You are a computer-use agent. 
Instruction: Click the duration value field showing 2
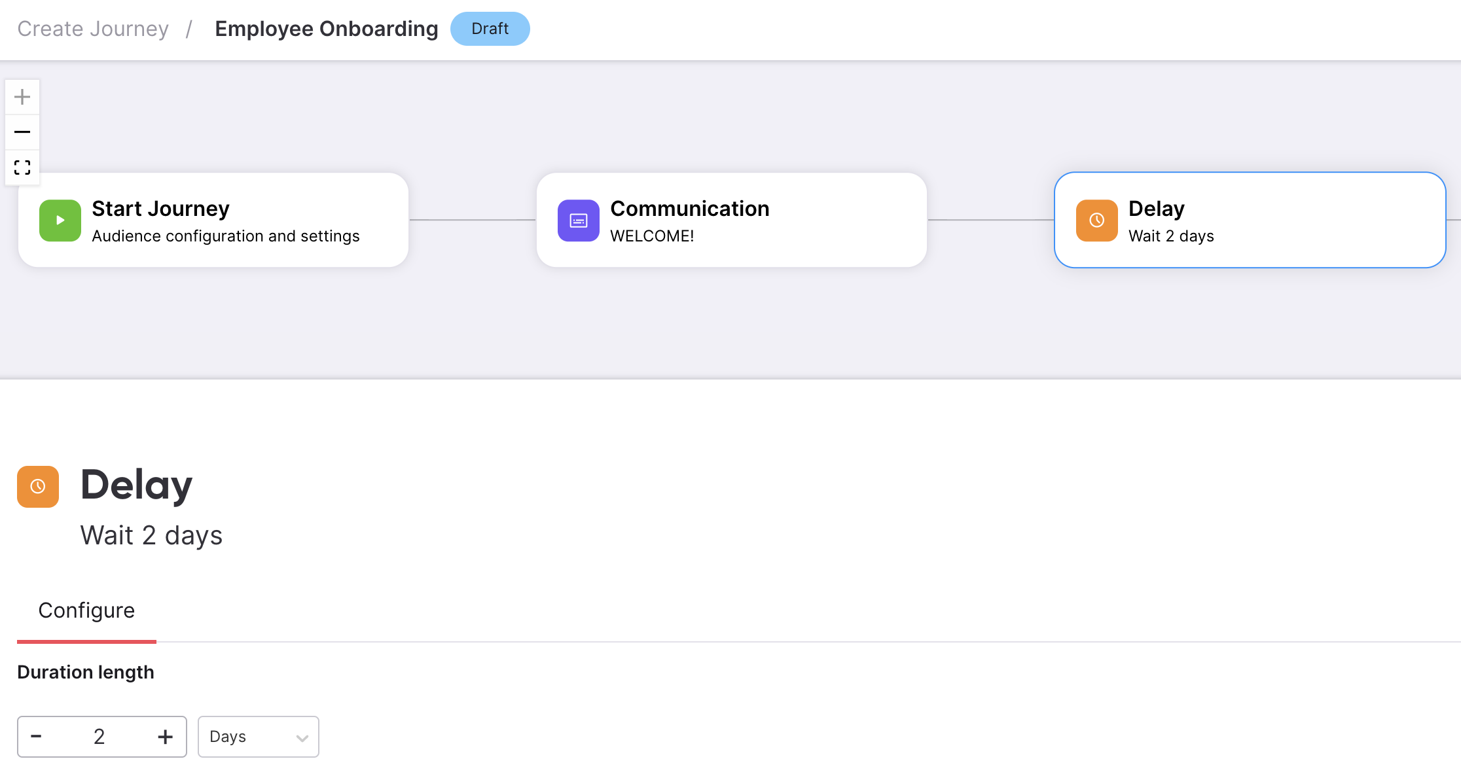(99, 737)
